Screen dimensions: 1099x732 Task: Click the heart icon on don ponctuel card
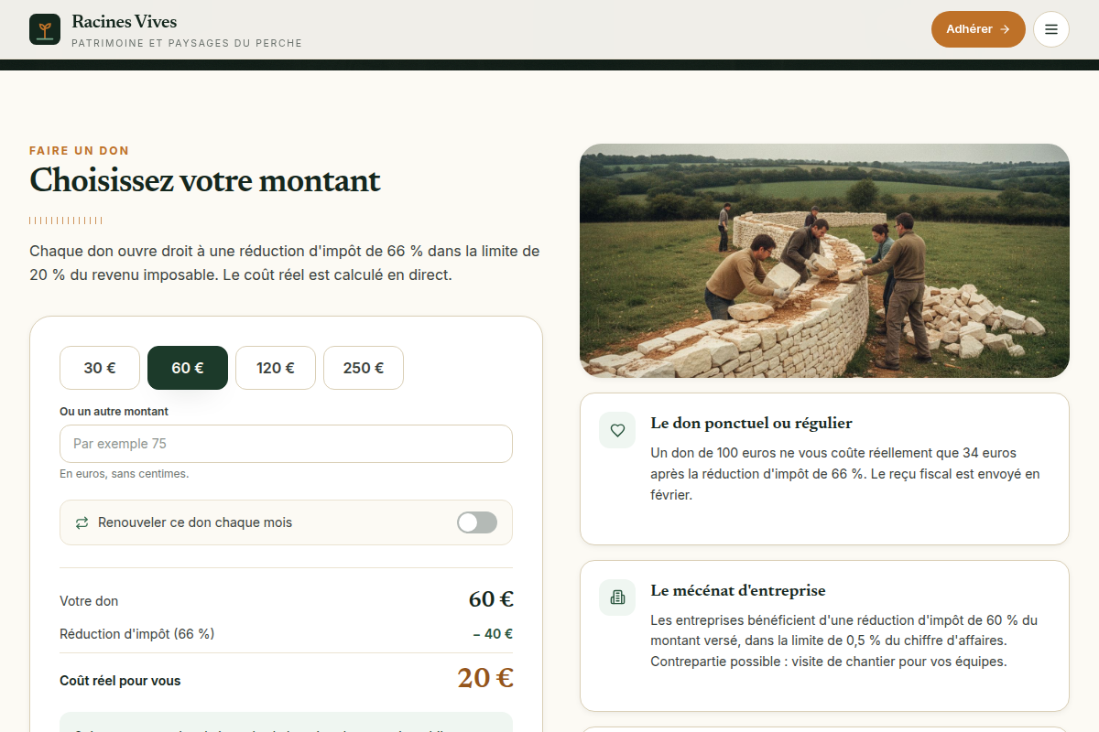pyautogui.click(x=617, y=430)
